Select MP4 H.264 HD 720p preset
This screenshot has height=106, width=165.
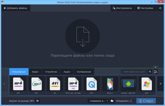[73, 84]
